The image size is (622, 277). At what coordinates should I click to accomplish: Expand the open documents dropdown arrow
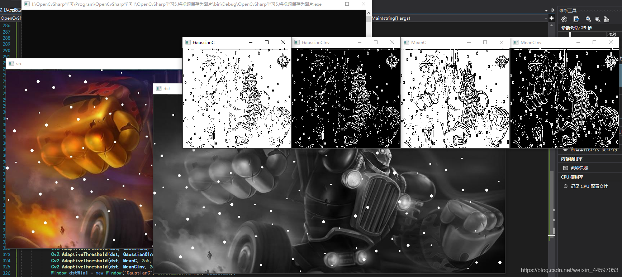pyautogui.click(x=546, y=10)
